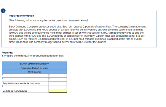Click the '$1,801,000' fixed overhead figure
Image resolution: width=166 pixels, height=107 pixels.
[82, 42]
